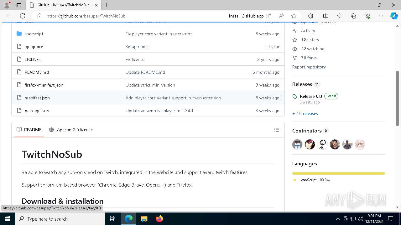The width and height of the screenshot is (401, 225).
Task: Click the Windows search box
Action: coord(60,219)
